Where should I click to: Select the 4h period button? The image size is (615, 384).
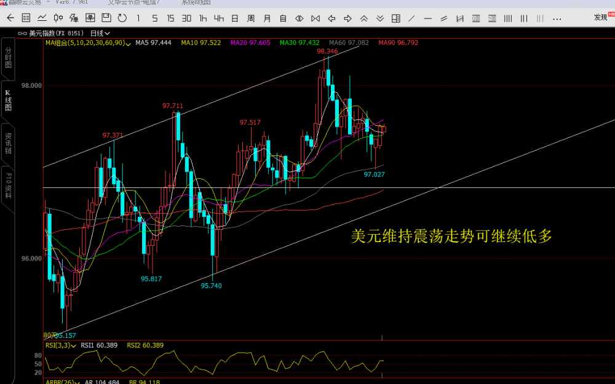pos(219,18)
